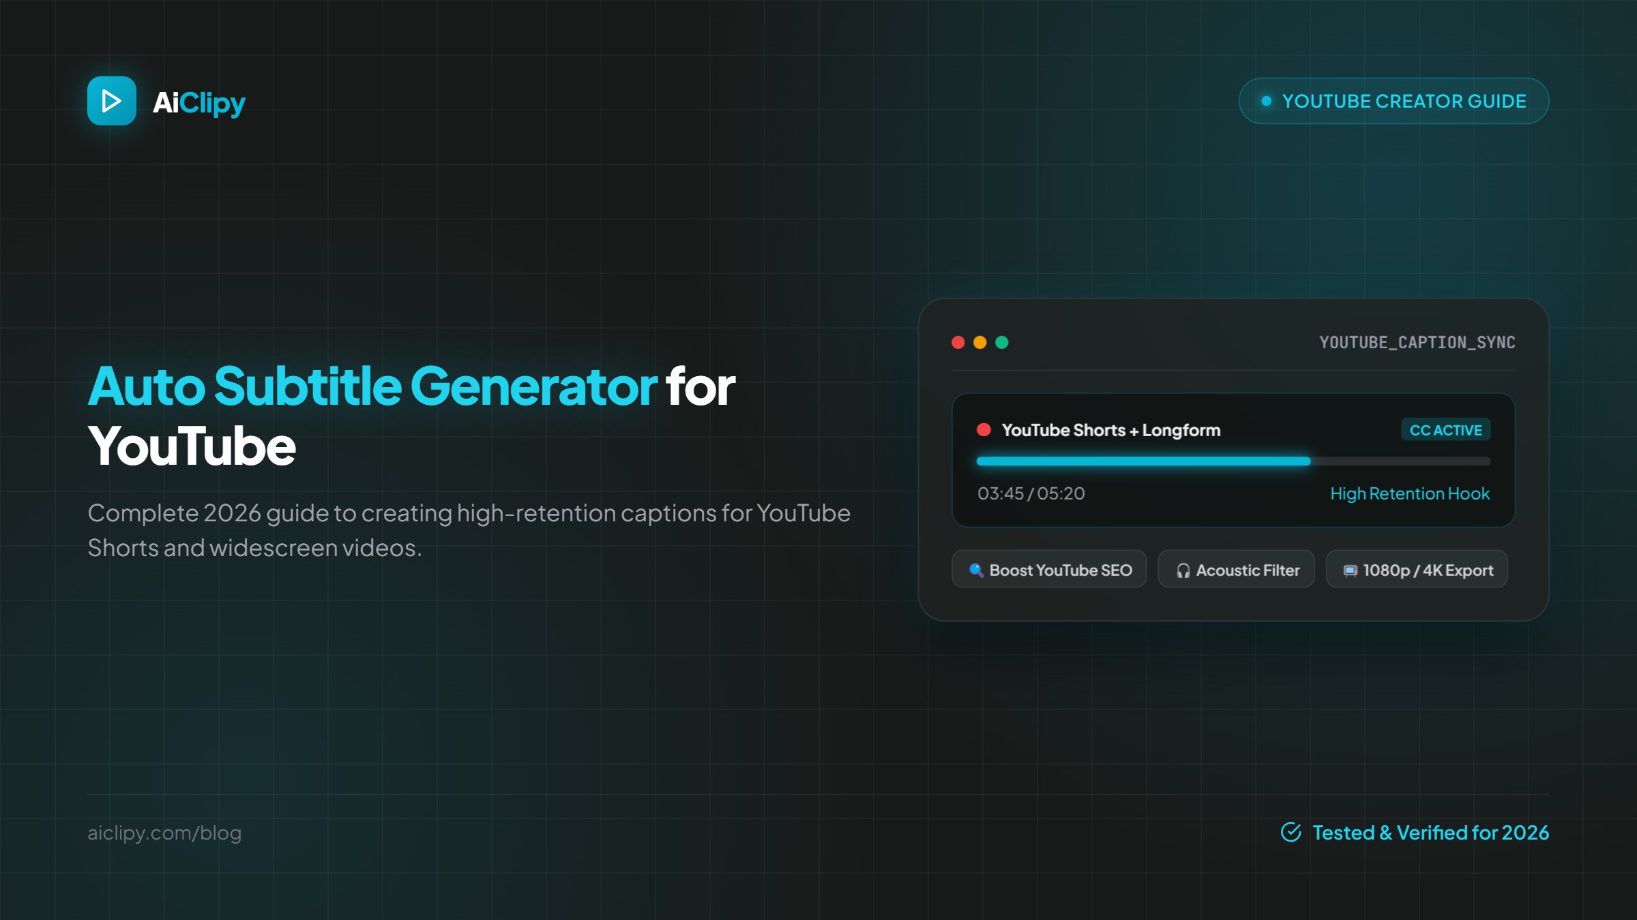Click the red window dot
The image size is (1637, 920).
(958, 342)
